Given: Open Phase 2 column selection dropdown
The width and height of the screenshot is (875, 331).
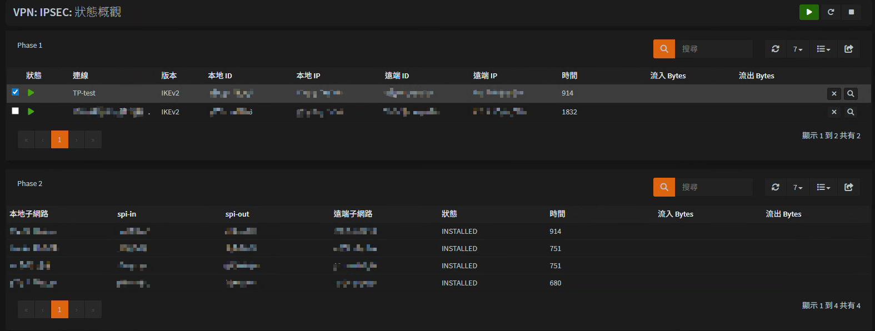Looking at the screenshot, I should click(823, 187).
